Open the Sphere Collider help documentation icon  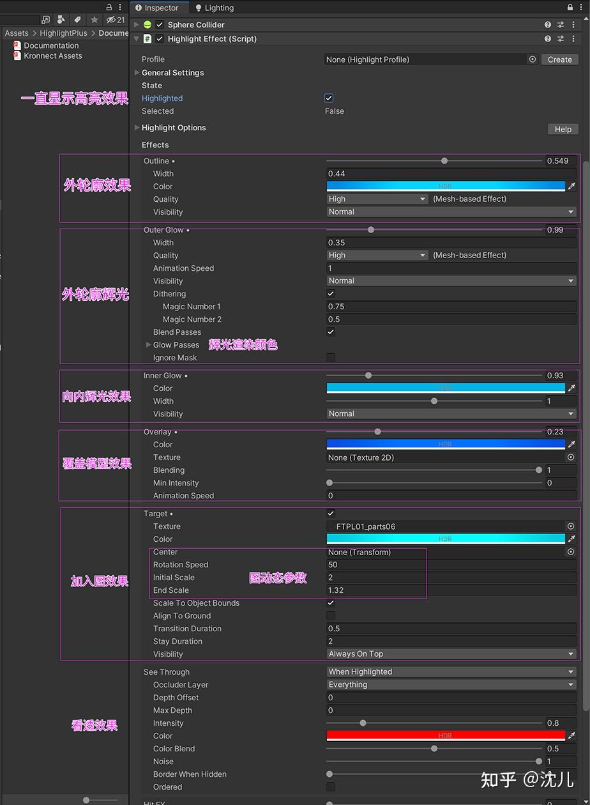coord(547,24)
